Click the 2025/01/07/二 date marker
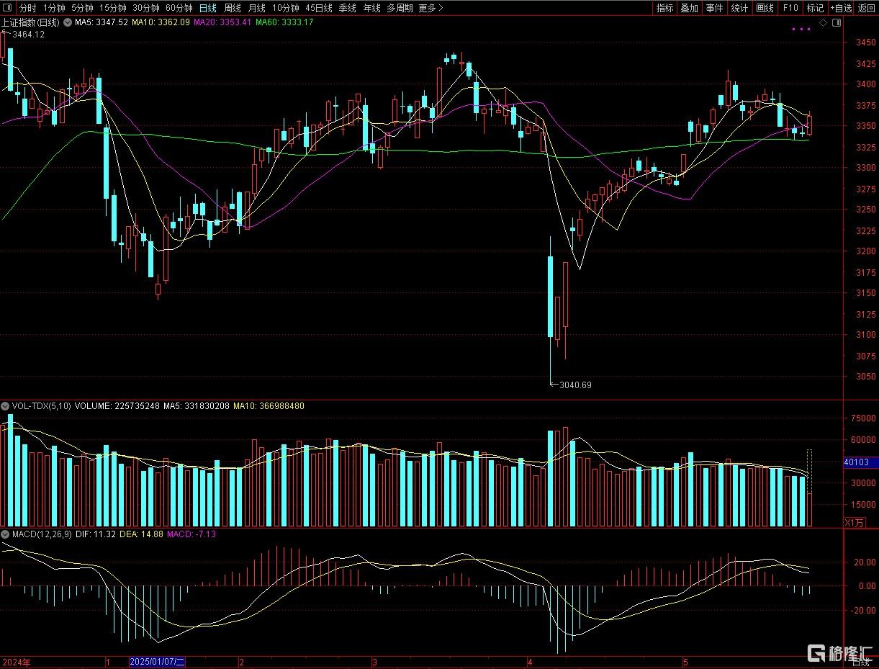The width and height of the screenshot is (879, 669). coord(158,662)
